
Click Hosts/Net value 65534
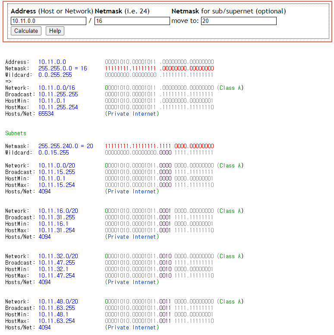46,114
